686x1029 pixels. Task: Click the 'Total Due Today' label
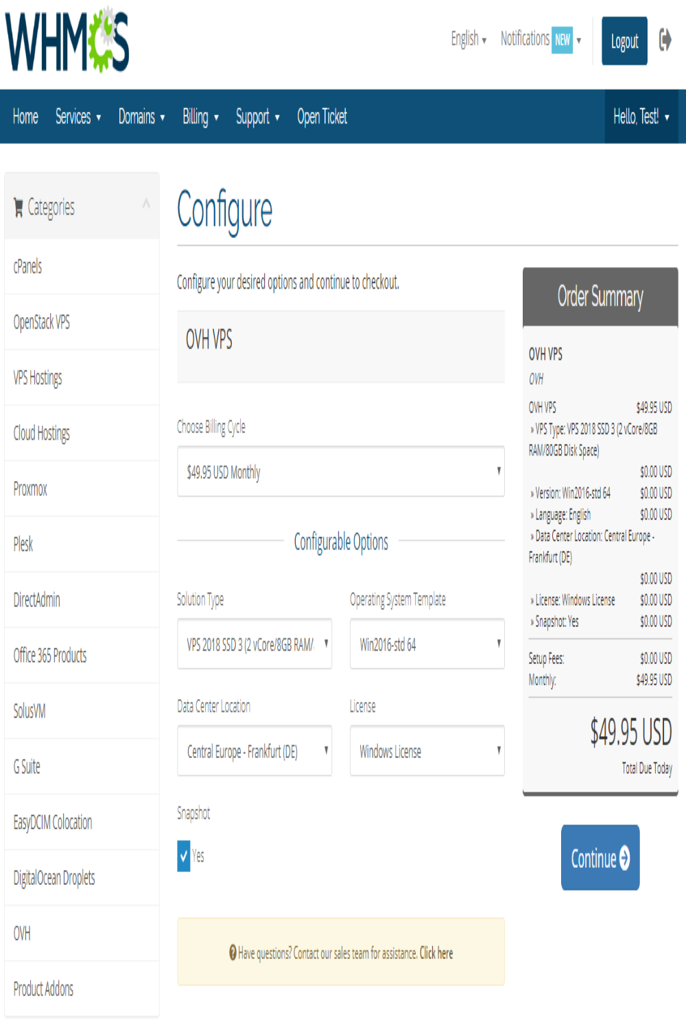tap(647, 768)
